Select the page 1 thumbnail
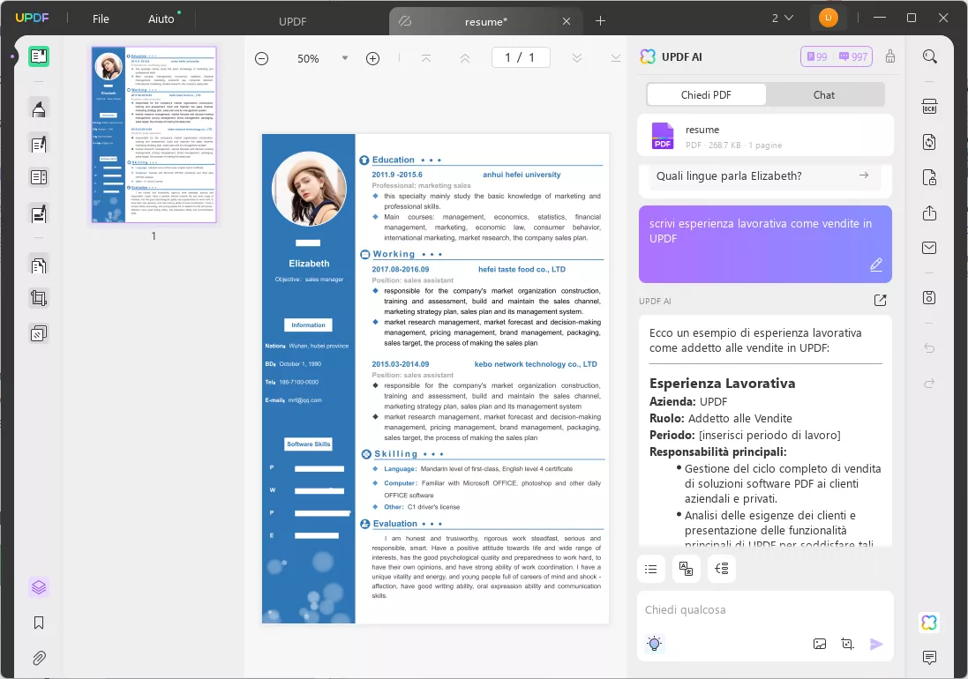The width and height of the screenshot is (968, 679). tap(154, 135)
